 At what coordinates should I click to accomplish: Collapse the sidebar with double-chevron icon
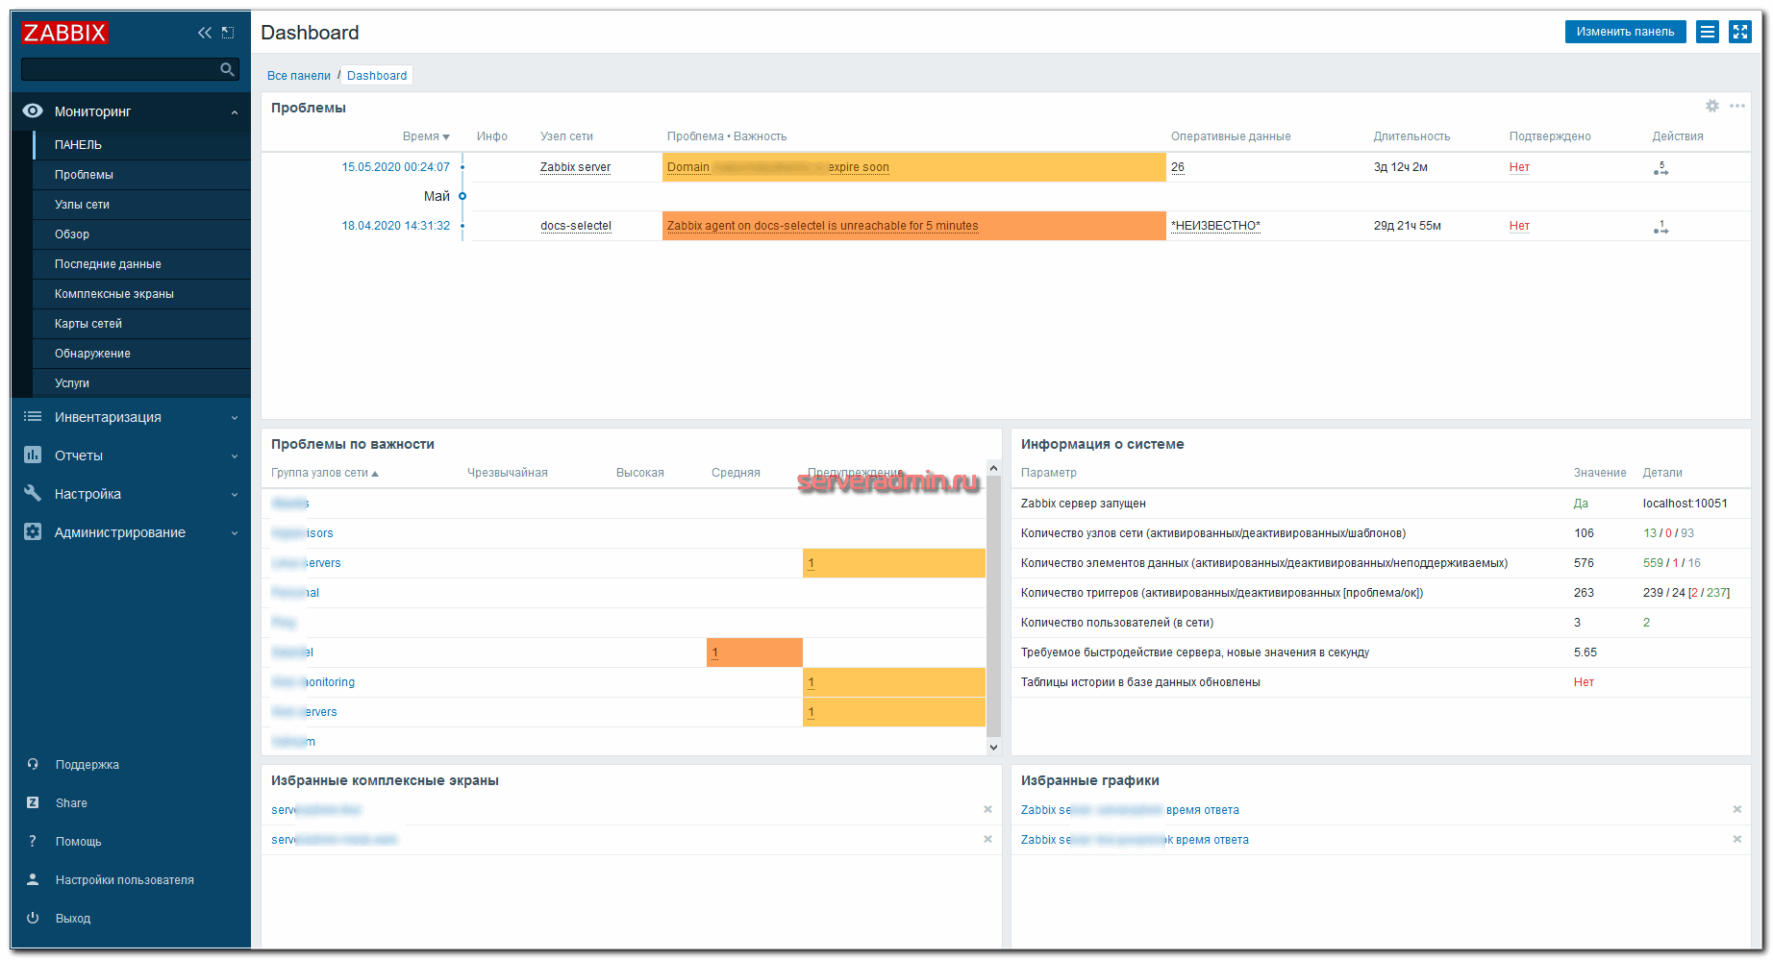coord(204,33)
